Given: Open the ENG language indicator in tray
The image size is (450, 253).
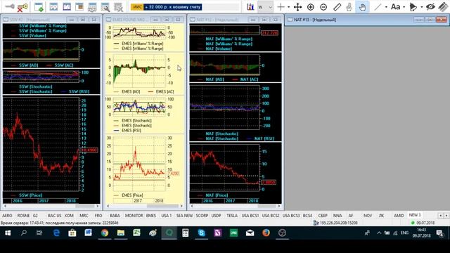Looking at the screenshot, I should pyautogui.click(x=405, y=233).
